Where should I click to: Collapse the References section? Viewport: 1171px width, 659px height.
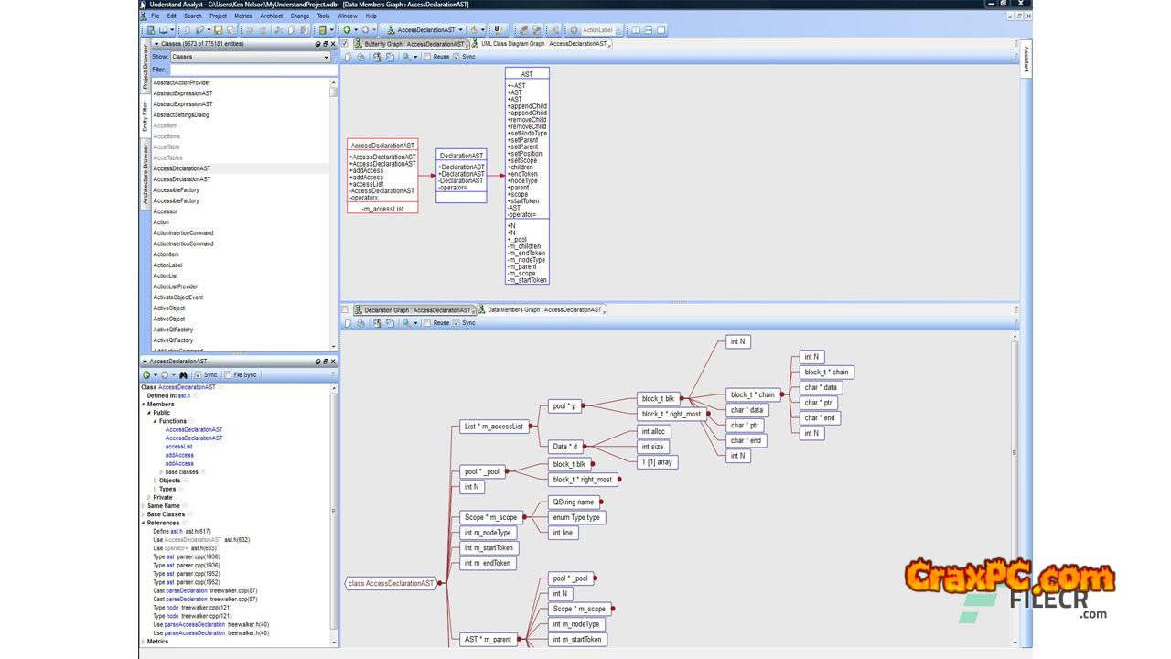[143, 523]
